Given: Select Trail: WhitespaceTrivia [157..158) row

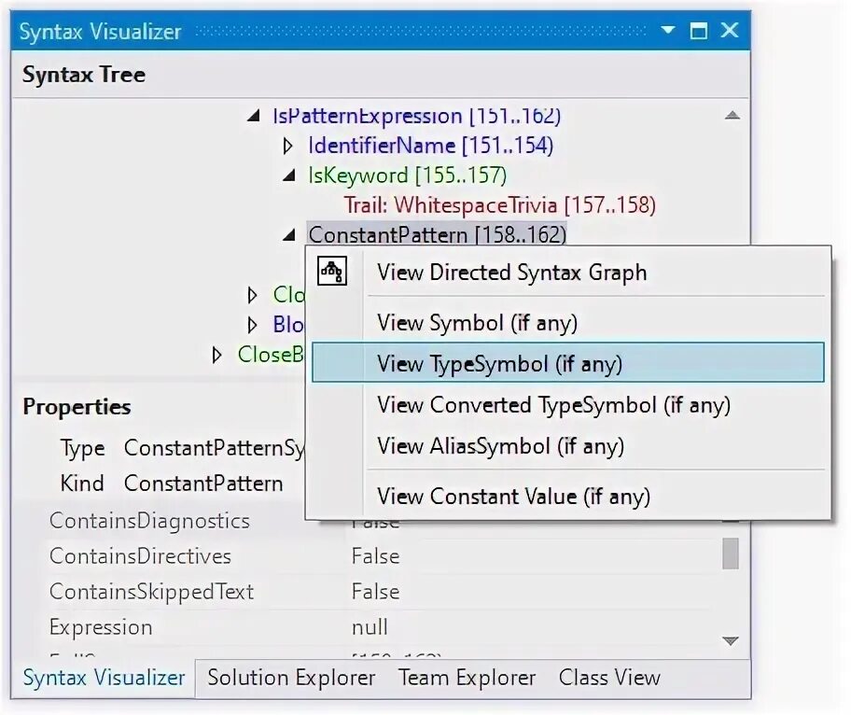Looking at the screenshot, I should (x=500, y=205).
